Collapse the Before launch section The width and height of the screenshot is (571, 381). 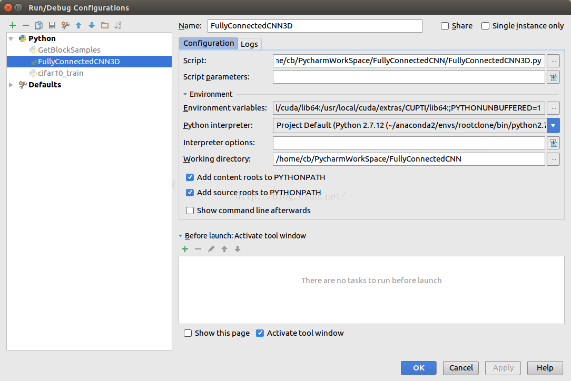coord(181,236)
